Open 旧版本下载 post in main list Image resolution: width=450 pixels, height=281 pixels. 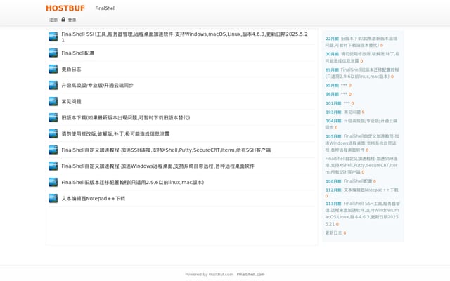(126, 117)
